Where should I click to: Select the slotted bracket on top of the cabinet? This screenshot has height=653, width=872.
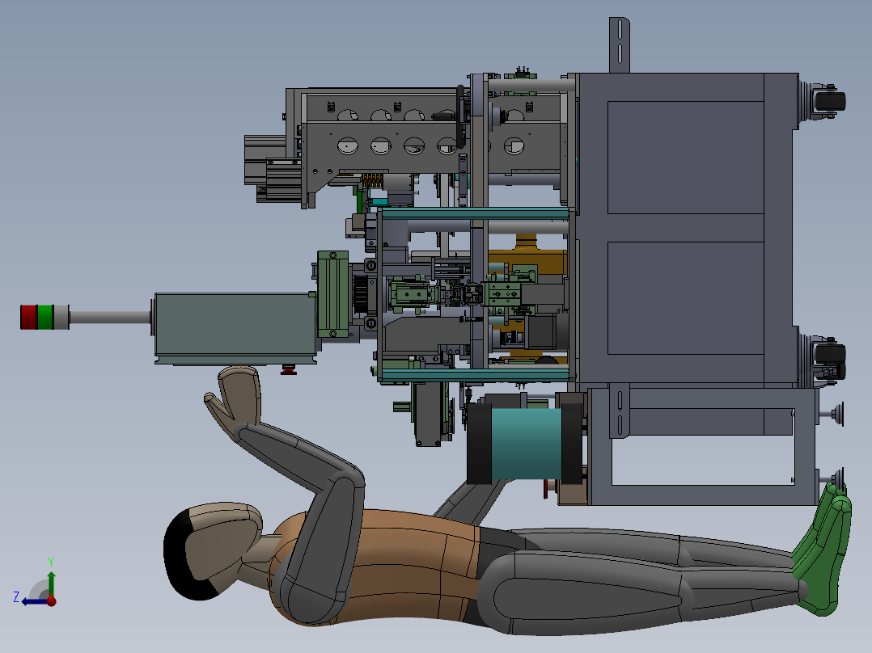pyautogui.click(x=620, y=45)
